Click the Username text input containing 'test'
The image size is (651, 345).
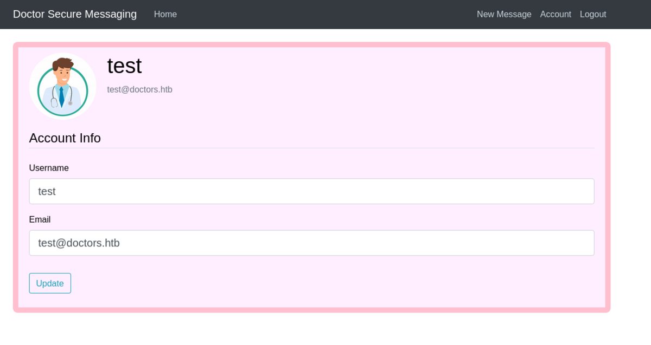tap(311, 191)
